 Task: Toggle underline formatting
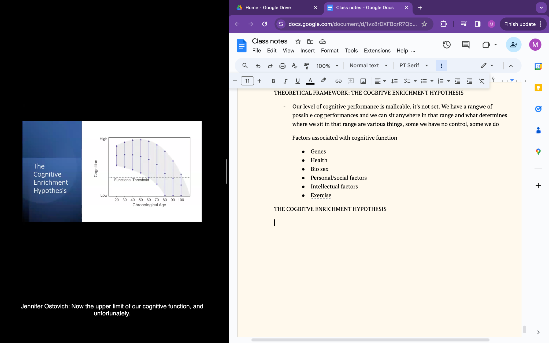pyautogui.click(x=297, y=81)
